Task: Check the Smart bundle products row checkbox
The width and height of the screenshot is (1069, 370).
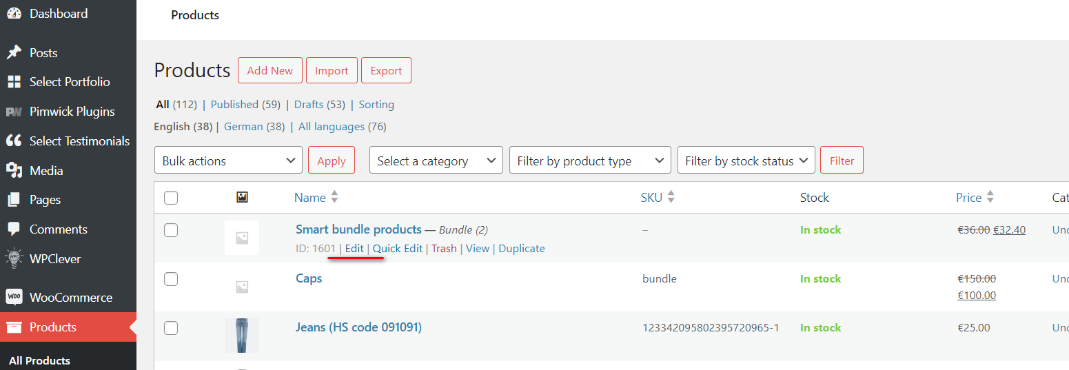Action: coord(171,230)
